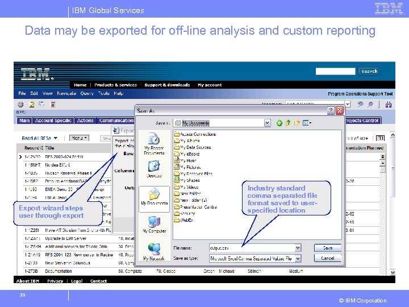Click the Up One Level folder icon
Image resolution: width=409 pixels, height=307 pixels.
coord(288,123)
